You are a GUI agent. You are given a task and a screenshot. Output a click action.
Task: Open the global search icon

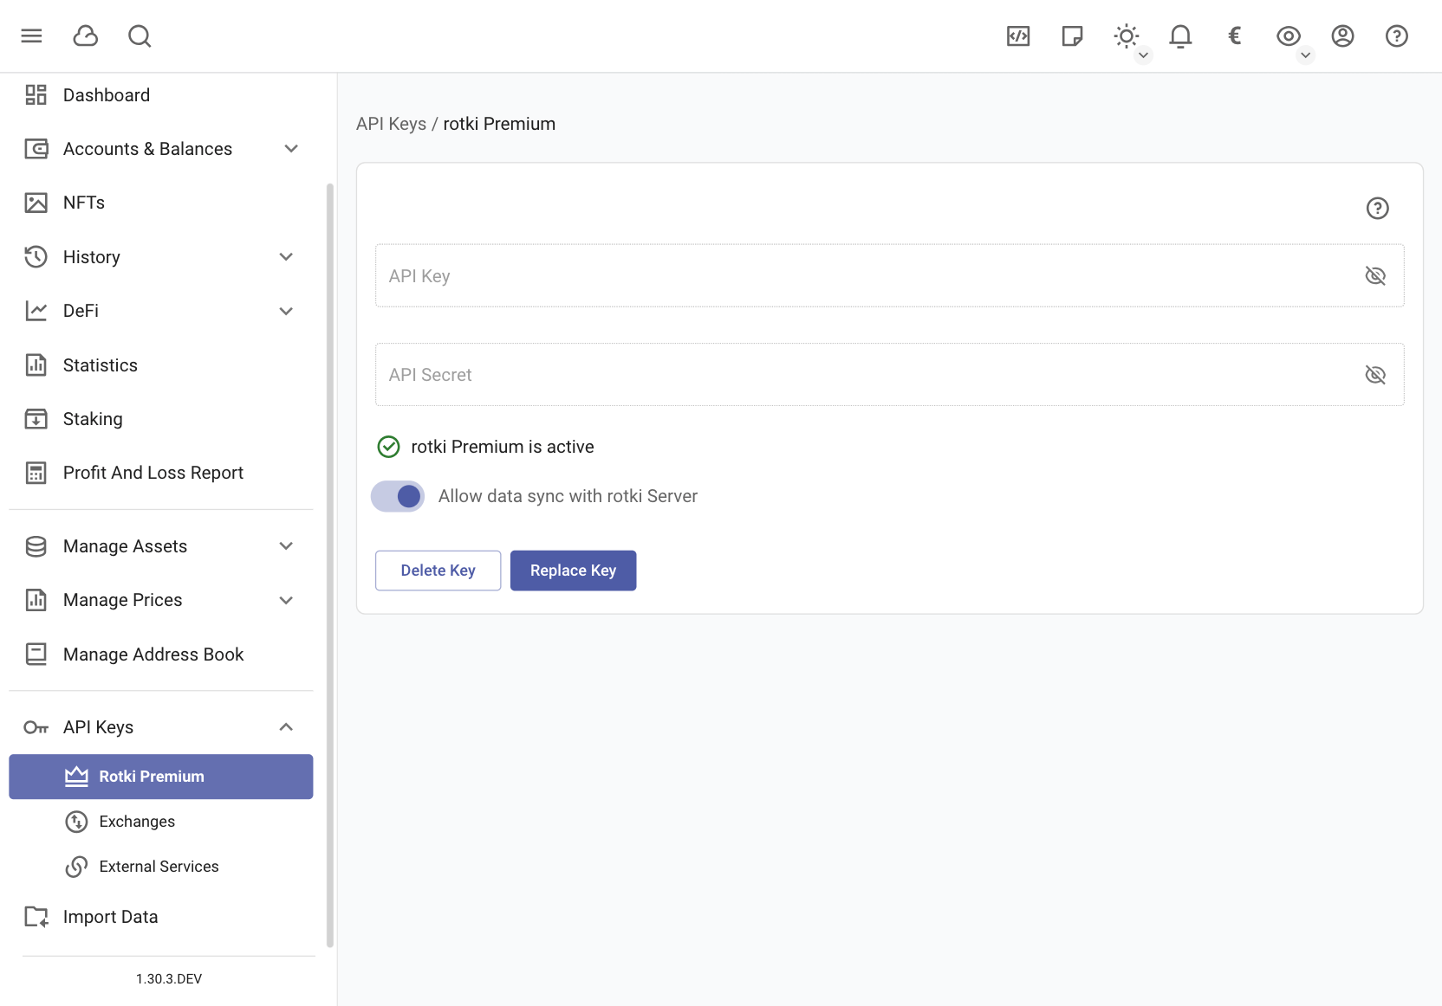coord(140,35)
